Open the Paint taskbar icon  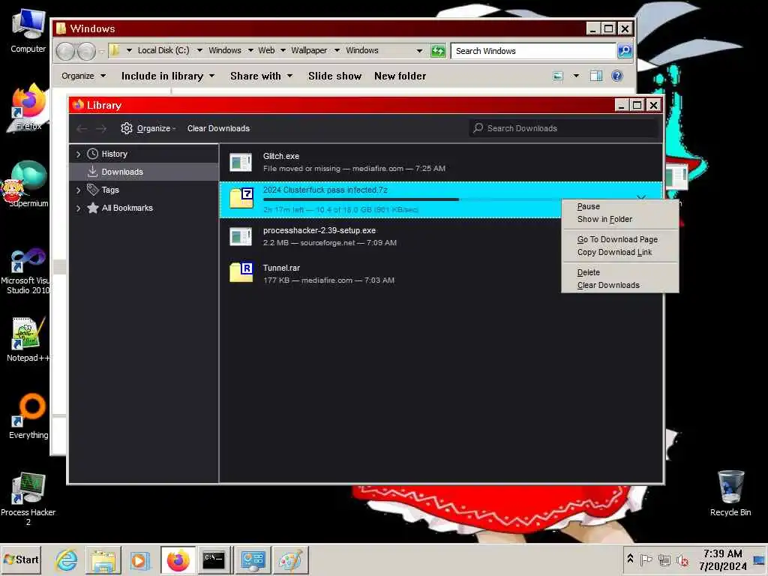290,560
